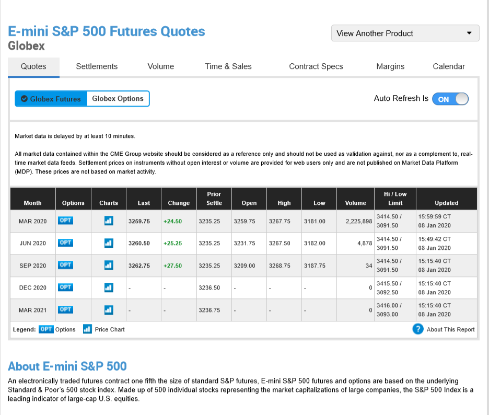This screenshot has width=489, height=415.
Task: Open OPT options for DEC 2020
Action: point(65,287)
